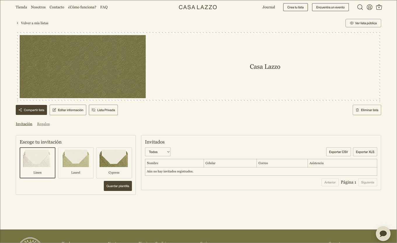Click Editar información button
The image size is (397, 243).
click(68, 110)
